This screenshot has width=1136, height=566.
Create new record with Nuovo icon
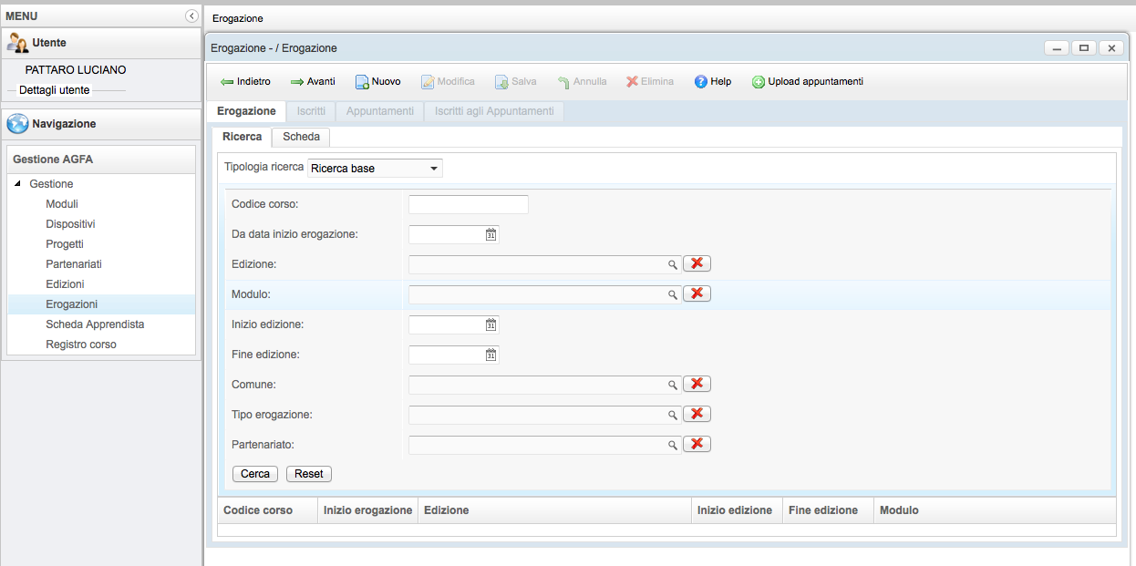362,82
